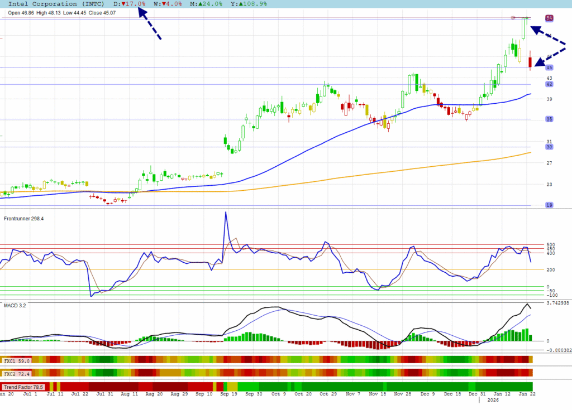This screenshot has width=572, height=410.
Task: Select the monthly change M: 24.0% value
Action: [x=206, y=3]
